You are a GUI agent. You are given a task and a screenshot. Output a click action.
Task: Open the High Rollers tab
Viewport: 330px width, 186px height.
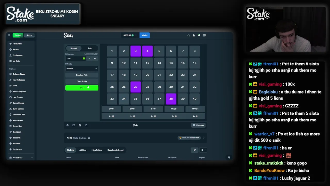(x=97, y=150)
